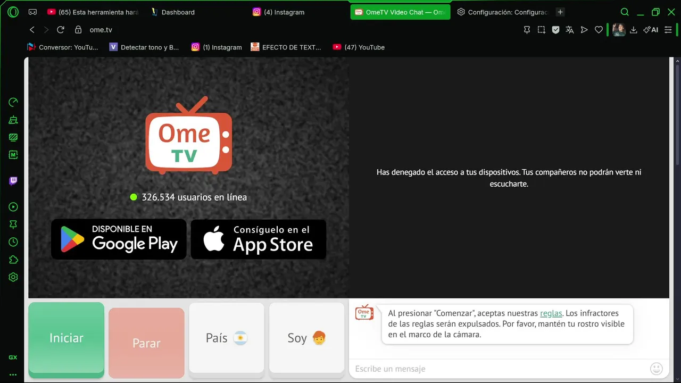Click '326.534 usuarios en línea' text
Viewport: 681px width, 383px height.
point(194,197)
